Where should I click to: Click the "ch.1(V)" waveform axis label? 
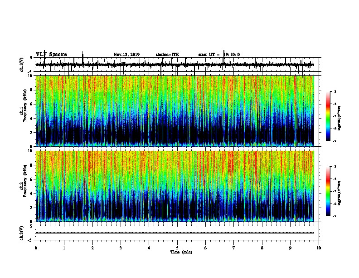pyautogui.click(x=21, y=65)
